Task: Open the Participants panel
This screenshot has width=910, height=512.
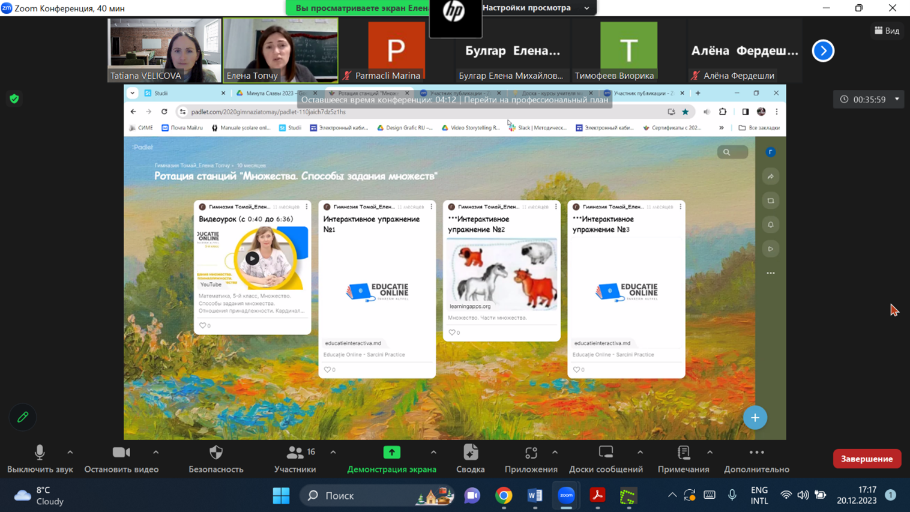Action: coord(295,453)
